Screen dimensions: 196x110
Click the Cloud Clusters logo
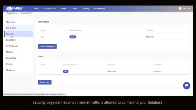[14, 9]
